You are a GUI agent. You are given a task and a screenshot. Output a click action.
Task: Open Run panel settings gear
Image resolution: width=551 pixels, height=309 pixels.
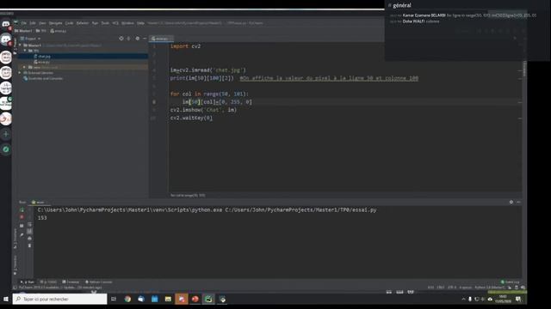point(511,202)
